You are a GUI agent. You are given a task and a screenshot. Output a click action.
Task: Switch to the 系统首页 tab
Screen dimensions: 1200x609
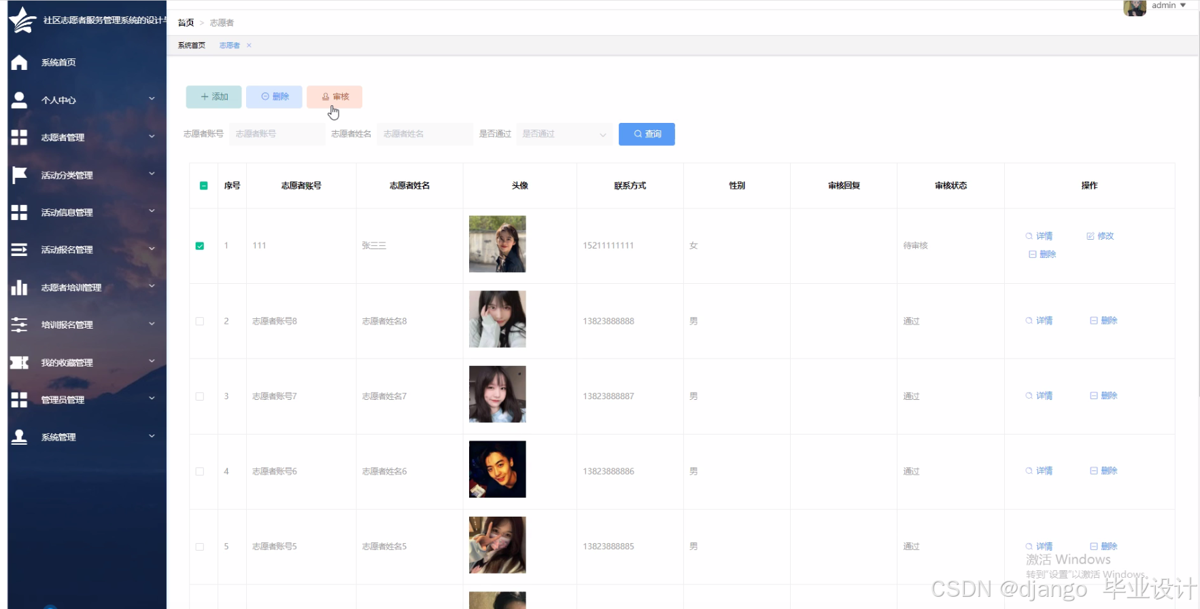click(x=192, y=45)
